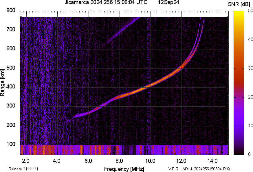Click the colorbar tick label '20'

(x=250, y=97)
